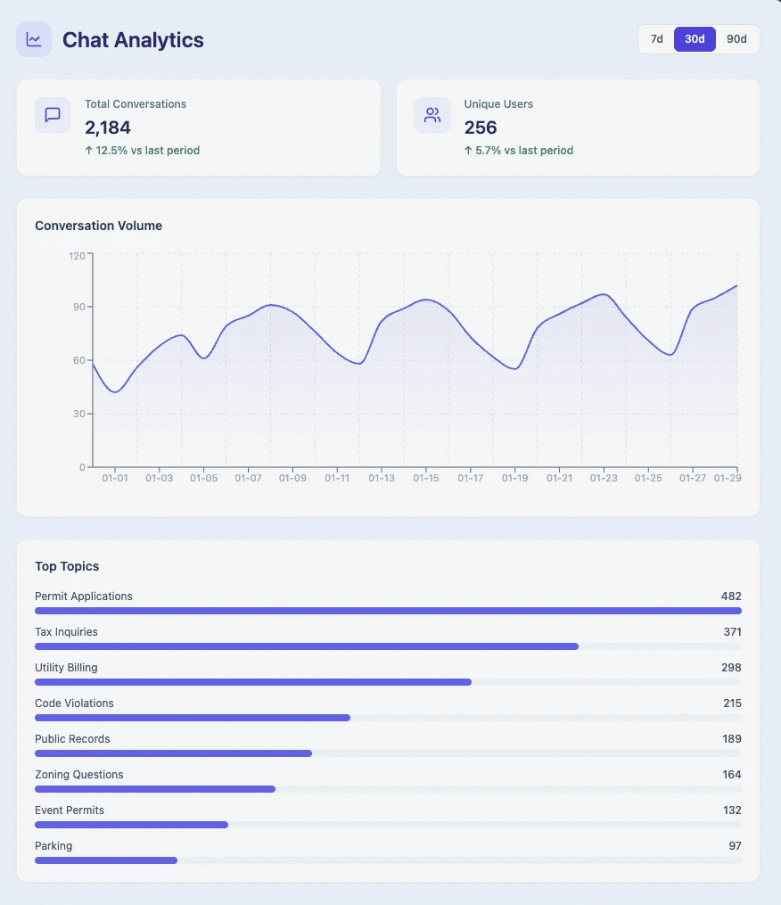Viewport: 781px width, 905px height.
Task: Click the Public Records topic label
Action: point(72,738)
